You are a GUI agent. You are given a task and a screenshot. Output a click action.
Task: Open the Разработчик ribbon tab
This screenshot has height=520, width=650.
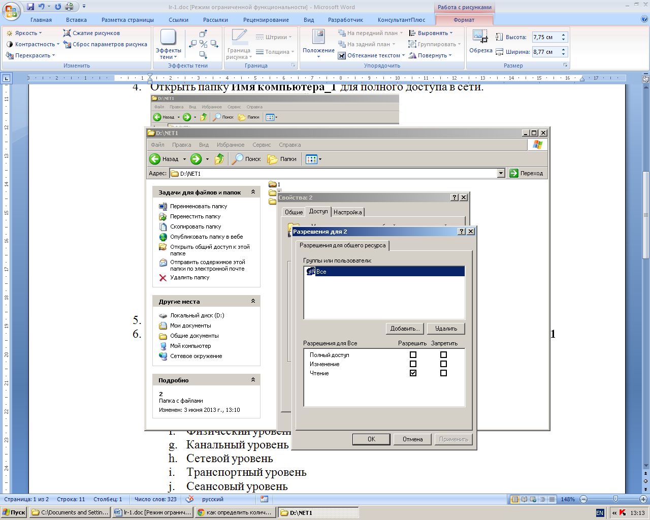(345, 20)
